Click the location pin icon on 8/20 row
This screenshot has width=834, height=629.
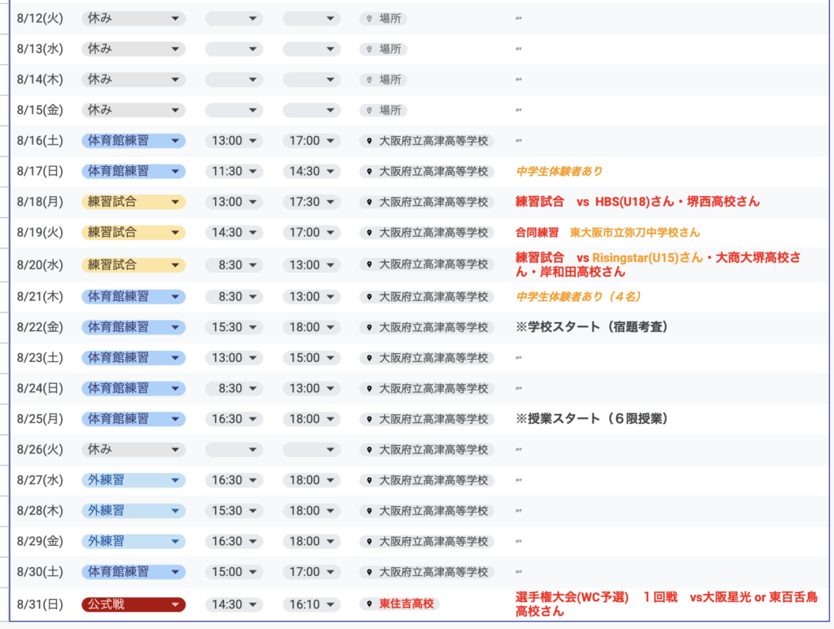(x=371, y=264)
